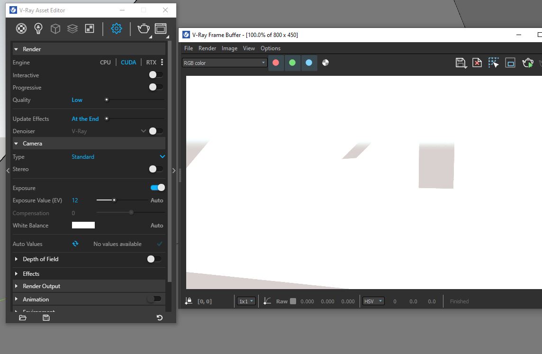Enable the Denoiser switch
542x354 pixels.
coord(156,131)
